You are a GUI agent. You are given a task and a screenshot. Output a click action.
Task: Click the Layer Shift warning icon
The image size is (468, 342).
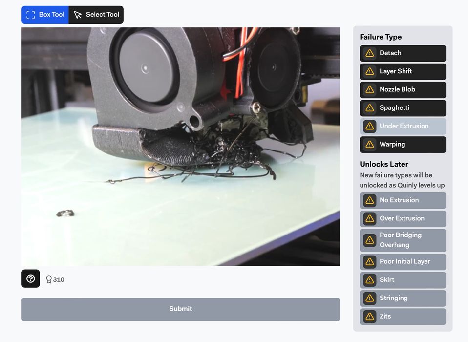click(x=370, y=71)
